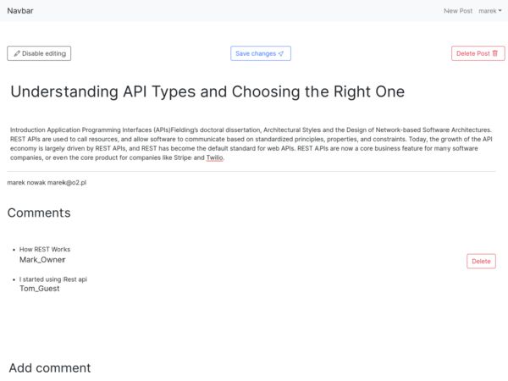Click into the post body text

[251, 144]
